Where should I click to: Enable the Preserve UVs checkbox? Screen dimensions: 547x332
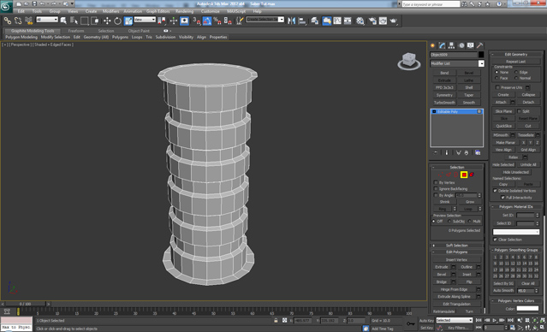(497, 87)
